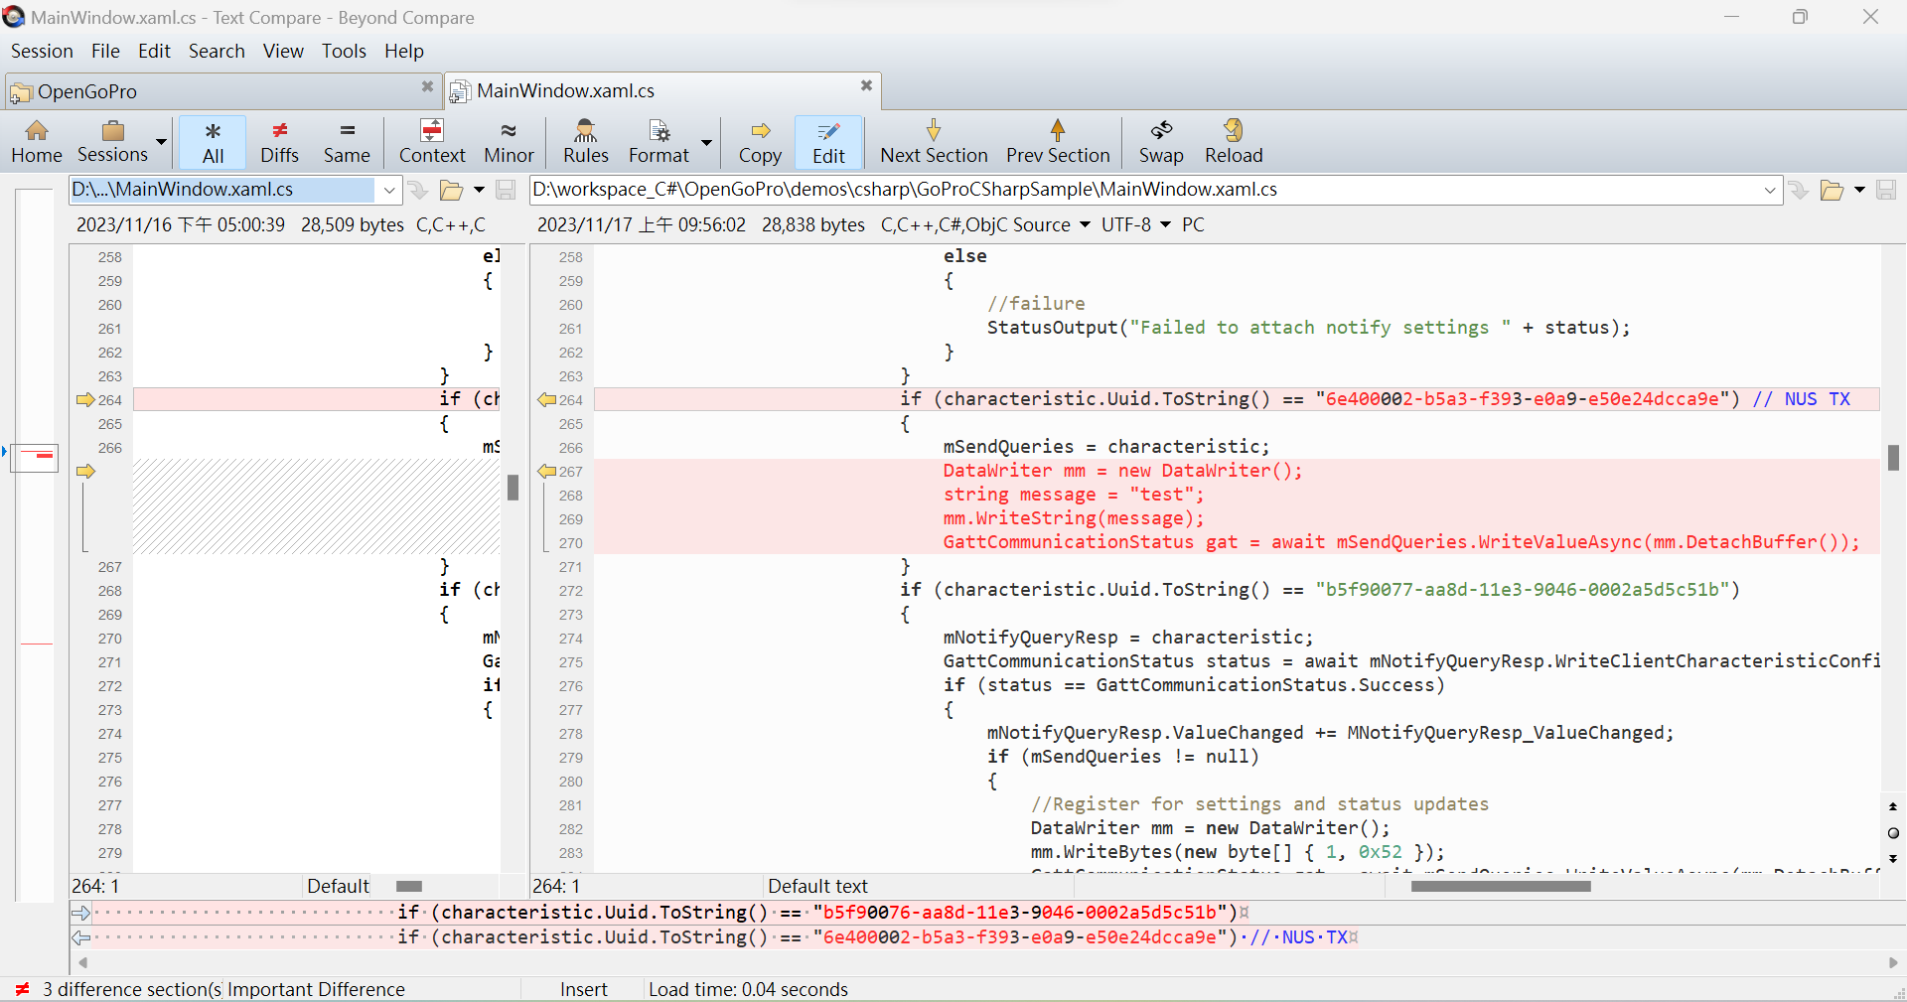The height and width of the screenshot is (1002, 1907).
Task: Open the Sessions dropdown arrow
Action: coord(159,141)
